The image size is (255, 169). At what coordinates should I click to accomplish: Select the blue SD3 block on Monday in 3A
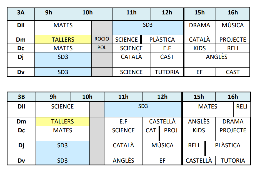tap(147, 25)
